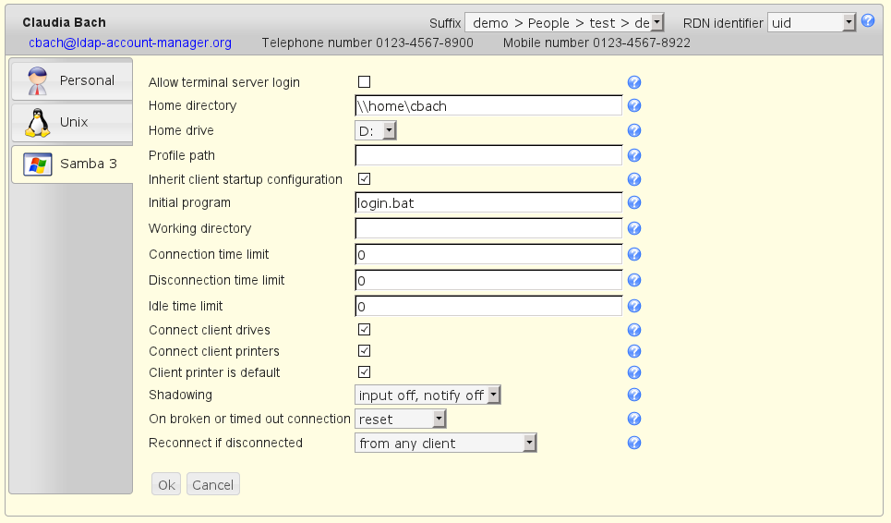This screenshot has width=891, height=523.
Task: Open the Unix tab
Action: click(72, 122)
